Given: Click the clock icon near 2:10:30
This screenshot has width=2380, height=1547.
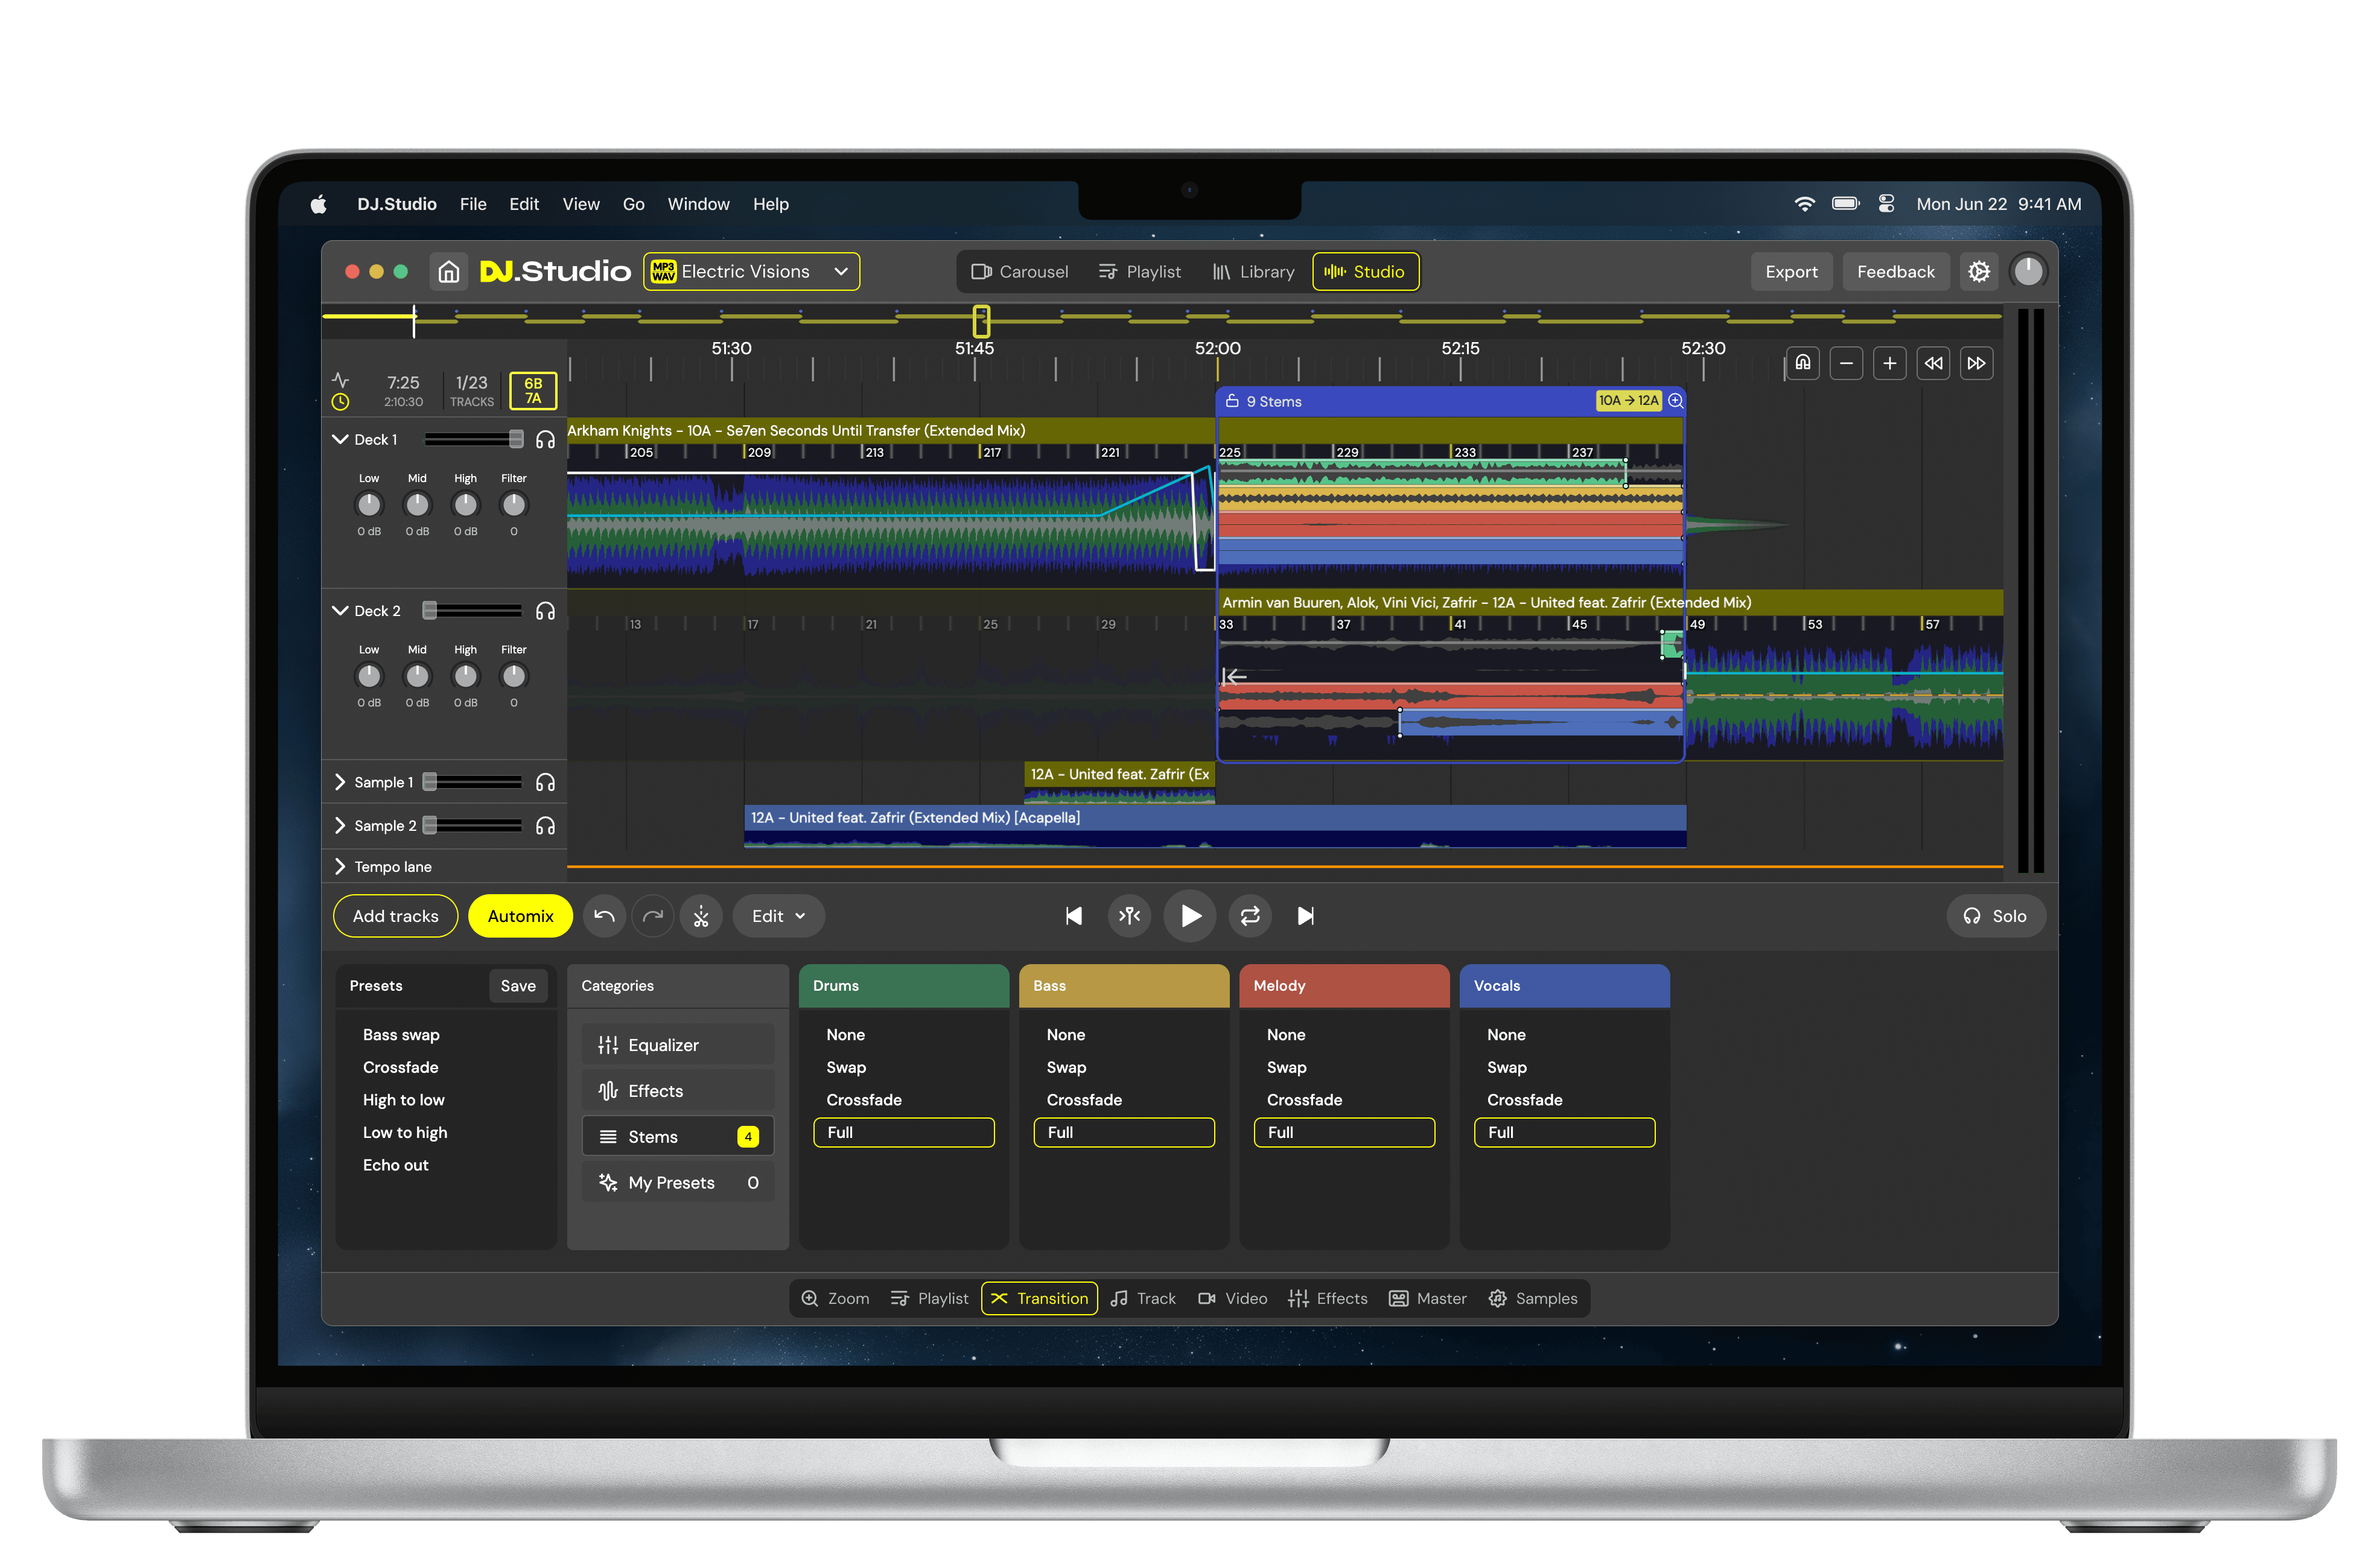Looking at the screenshot, I should pyautogui.click(x=340, y=402).
